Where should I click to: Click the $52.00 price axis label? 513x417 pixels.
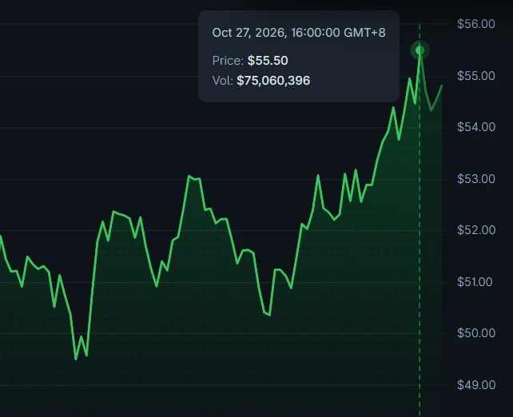[x=476, y=230]
